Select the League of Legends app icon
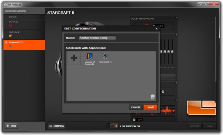 90,56
